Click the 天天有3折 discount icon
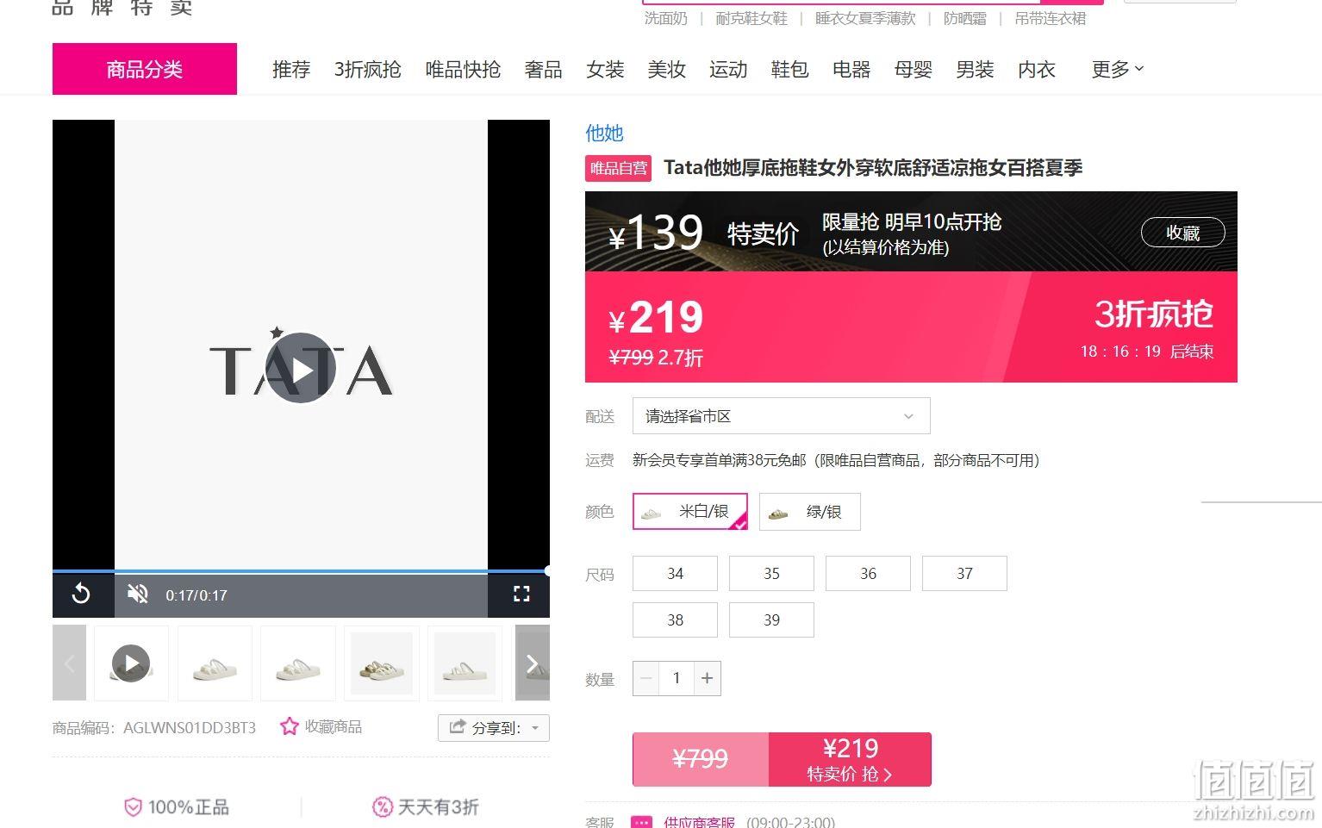 (382, 807)
